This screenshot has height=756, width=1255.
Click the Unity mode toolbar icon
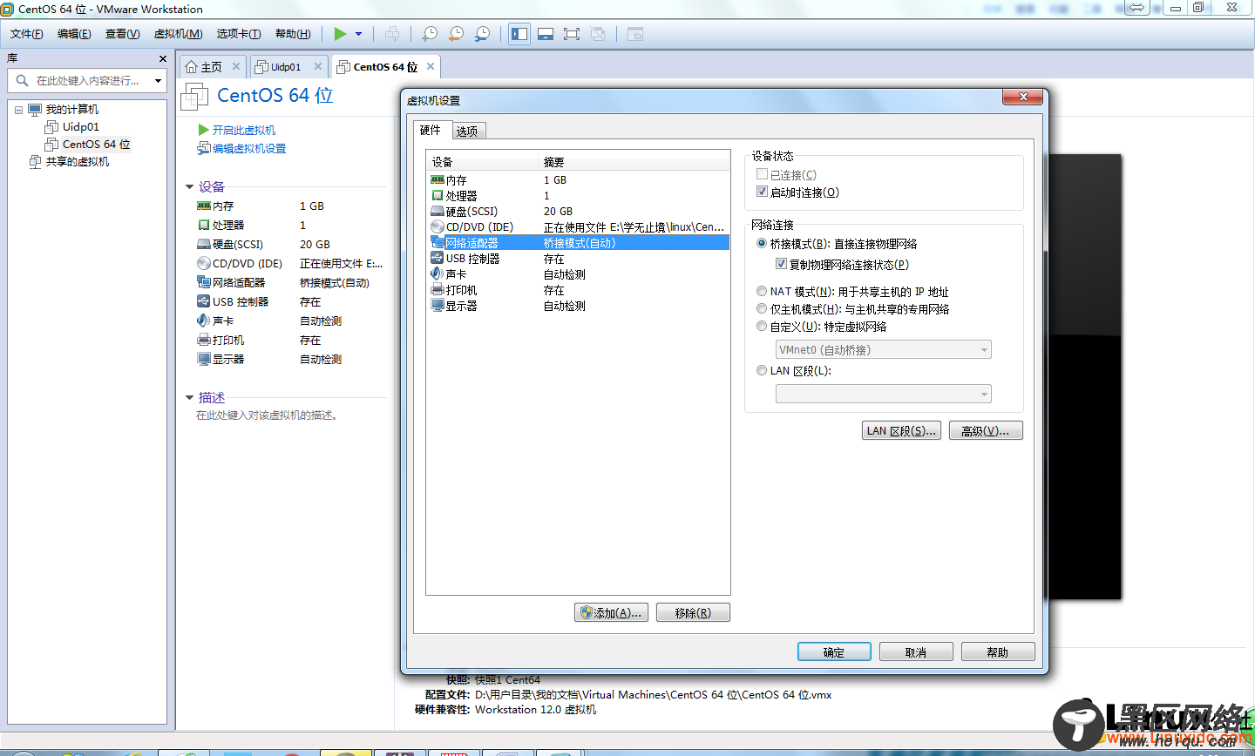598,34
